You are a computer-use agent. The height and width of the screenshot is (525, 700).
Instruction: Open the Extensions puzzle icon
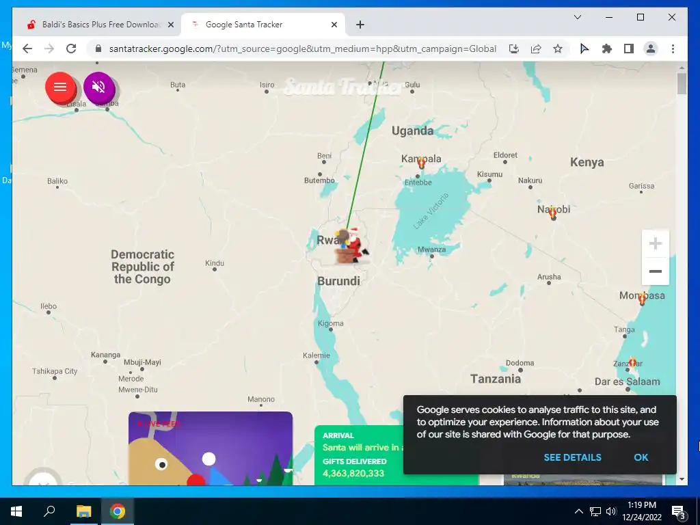[x=607, y=49]
